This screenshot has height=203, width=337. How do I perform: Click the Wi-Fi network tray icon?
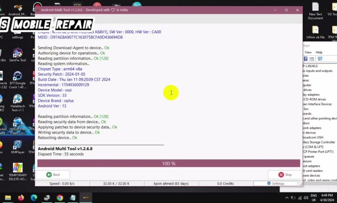(299, 198)
